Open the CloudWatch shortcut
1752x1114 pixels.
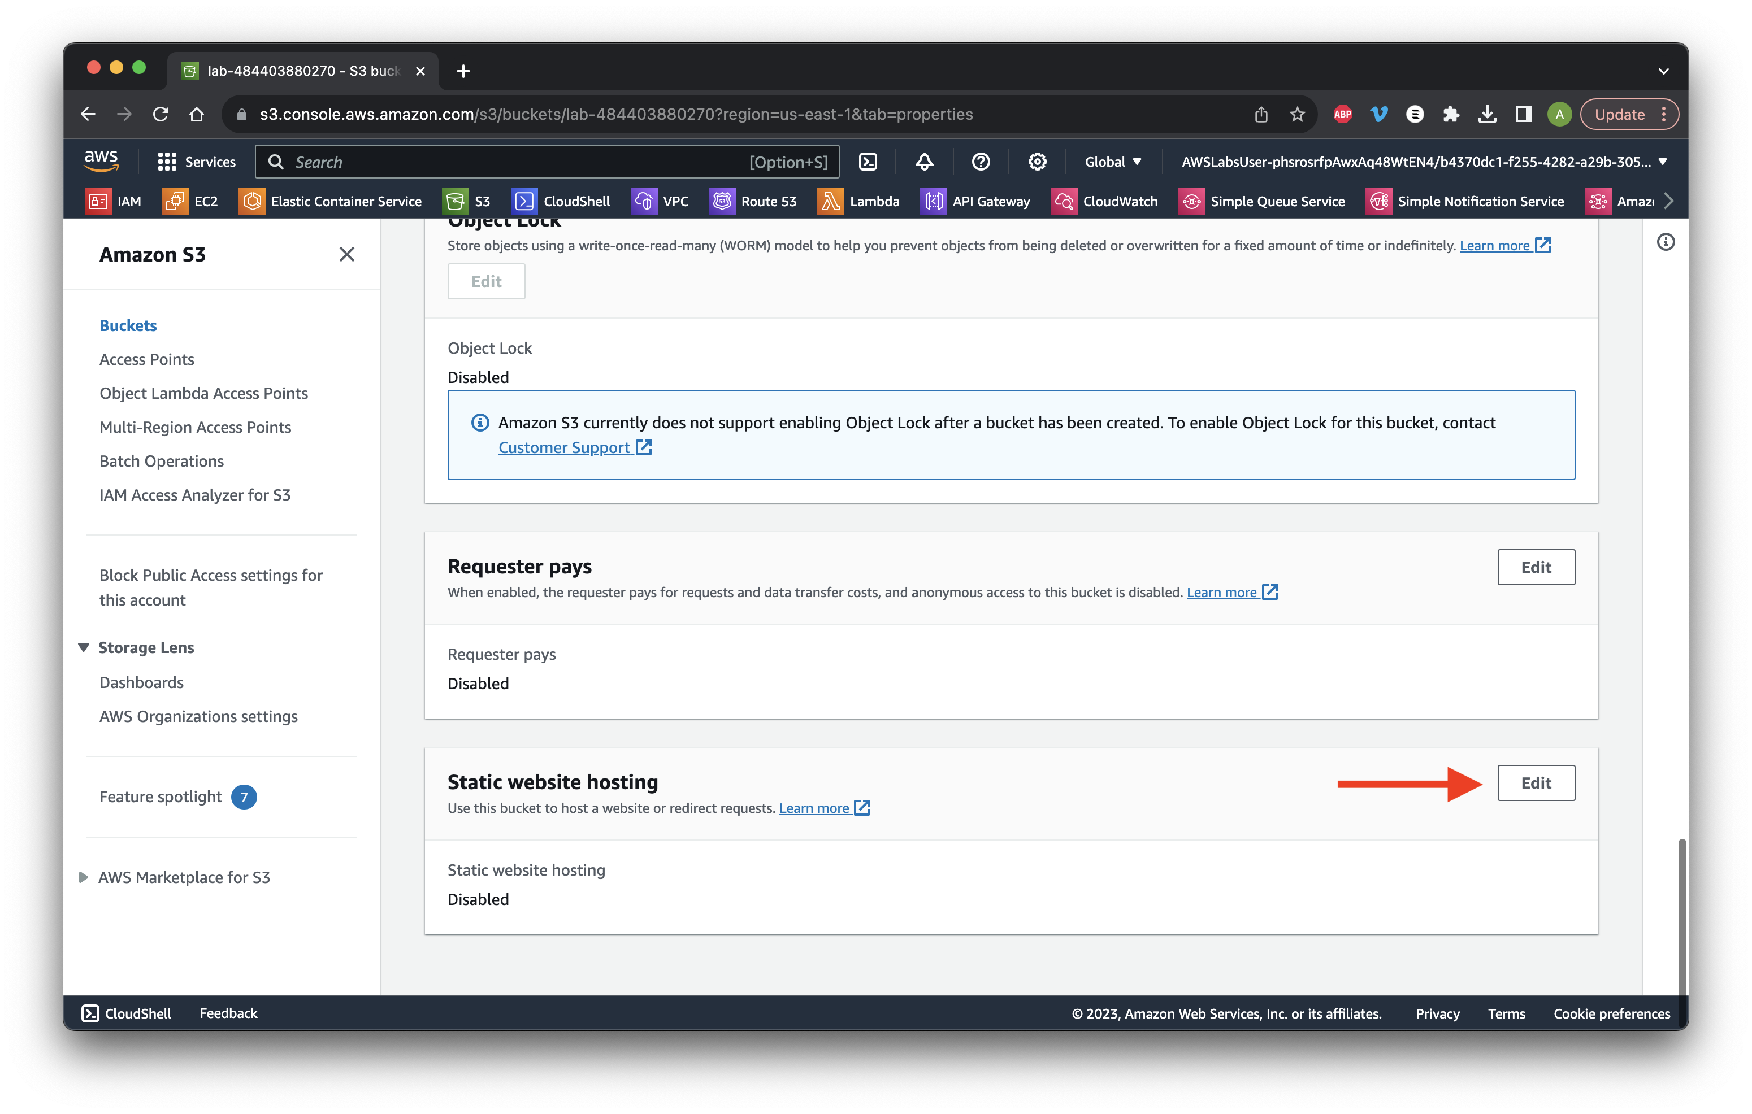(1104, 201)
